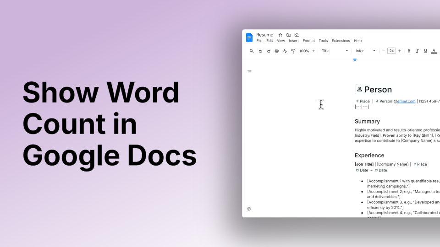Screen dimensions: 440x247
Task: Open the Insert menu
Action: [x=294, y=41]
